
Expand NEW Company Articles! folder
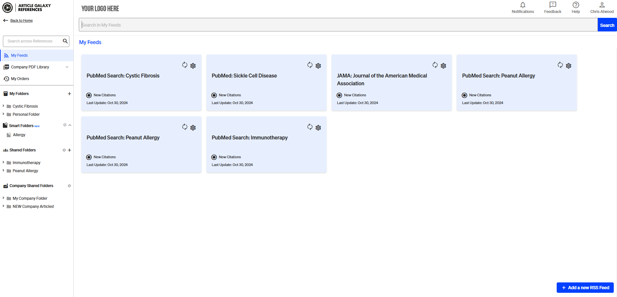coord(3,206)
